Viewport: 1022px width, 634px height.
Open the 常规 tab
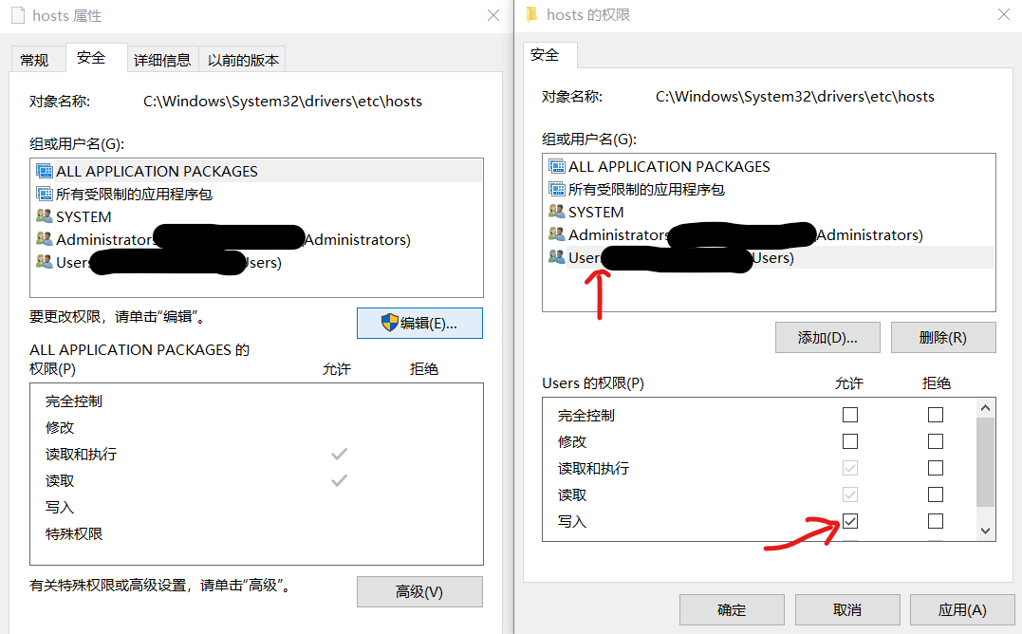tap(34, 60)
